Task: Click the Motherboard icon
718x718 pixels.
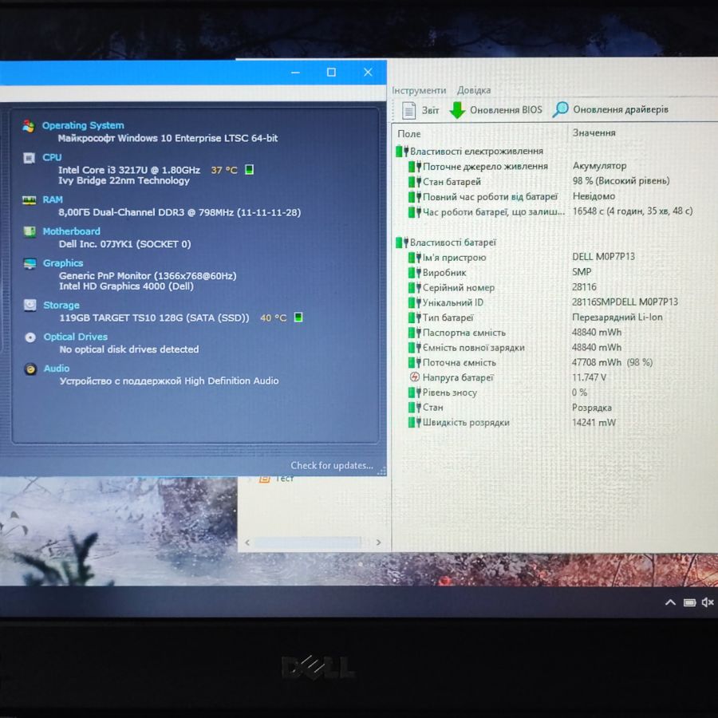Action: 30,231
